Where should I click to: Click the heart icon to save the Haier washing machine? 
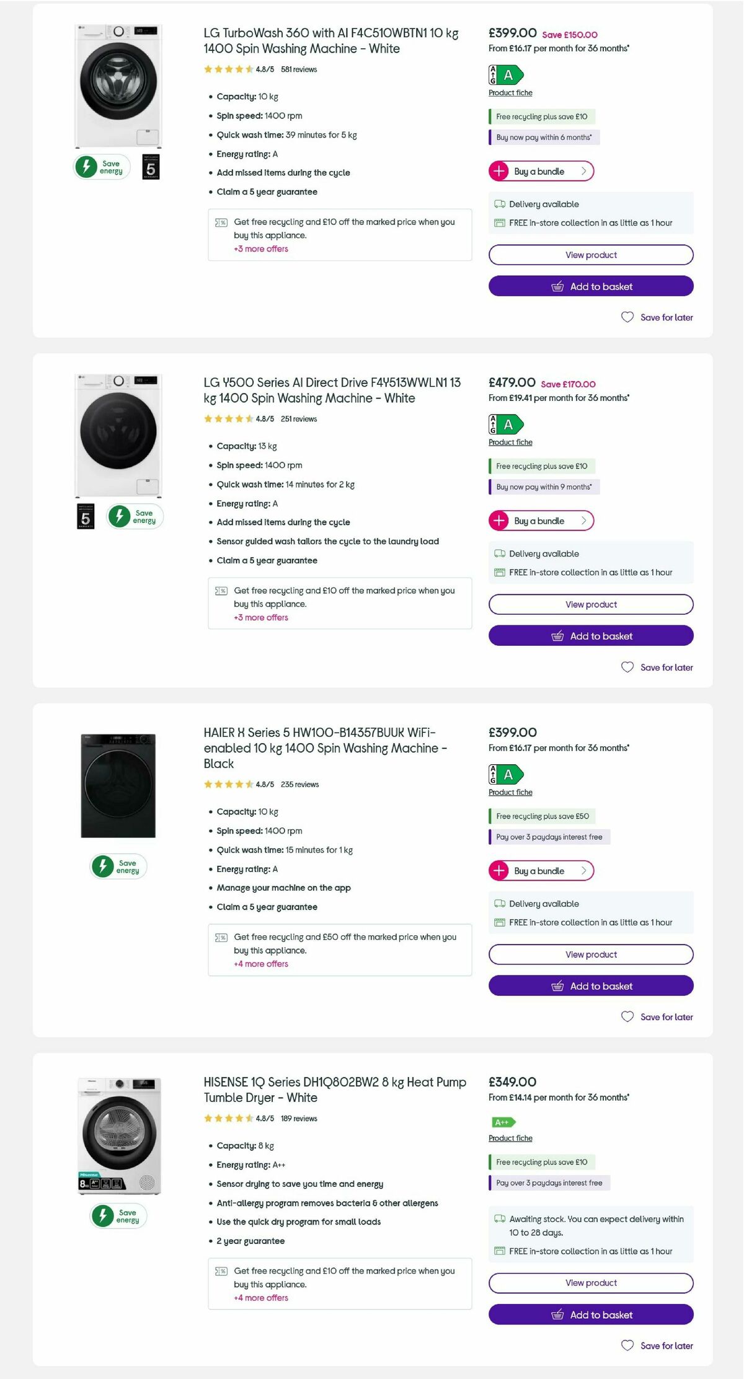(x=627, y=1016)
